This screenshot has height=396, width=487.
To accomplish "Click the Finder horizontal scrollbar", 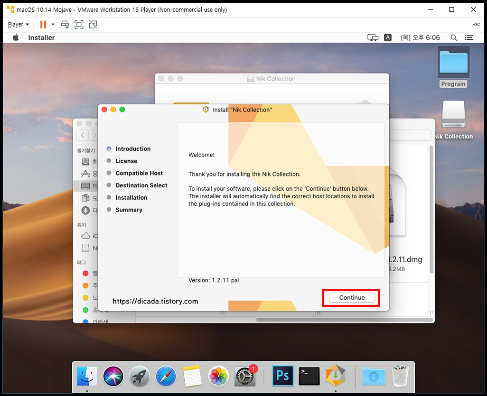I will [x=345, y=320].
